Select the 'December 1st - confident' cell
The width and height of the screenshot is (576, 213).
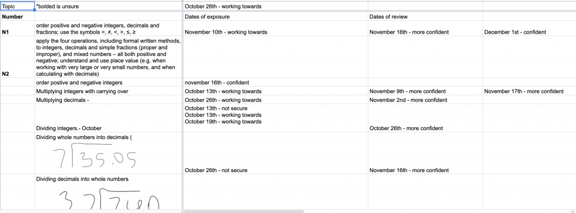point(529,28)
